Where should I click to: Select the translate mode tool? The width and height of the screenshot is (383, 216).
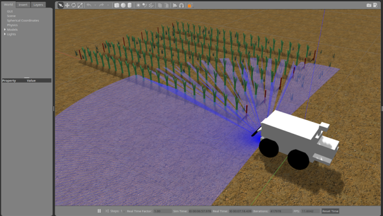(x=67, y=5)
